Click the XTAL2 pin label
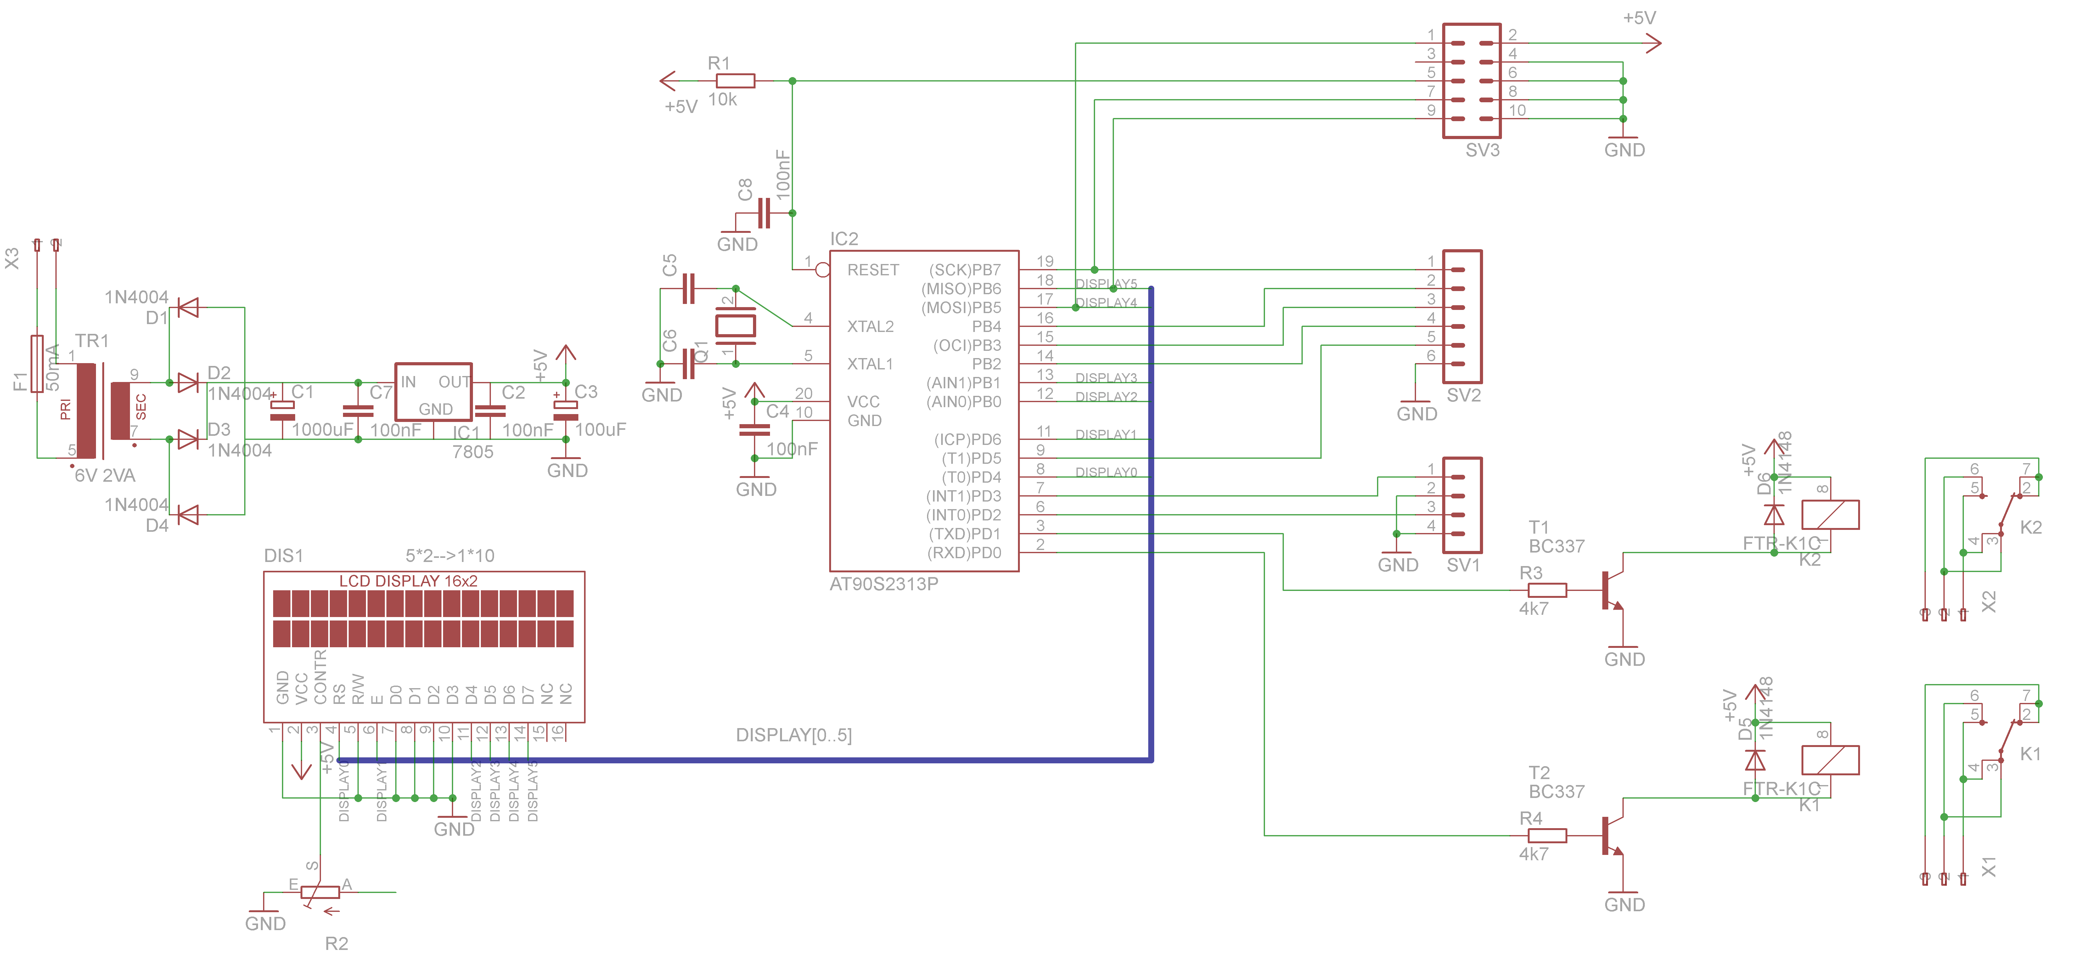The height and width of the screenshot is (960, 2074). pyautogui.click(x=870, y=326)
